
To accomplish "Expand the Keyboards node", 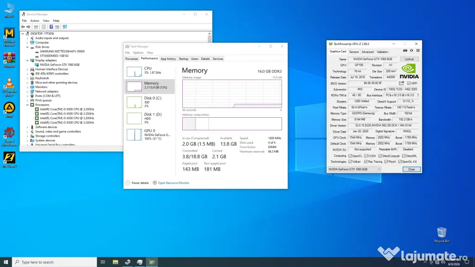I will pos(27,78).
